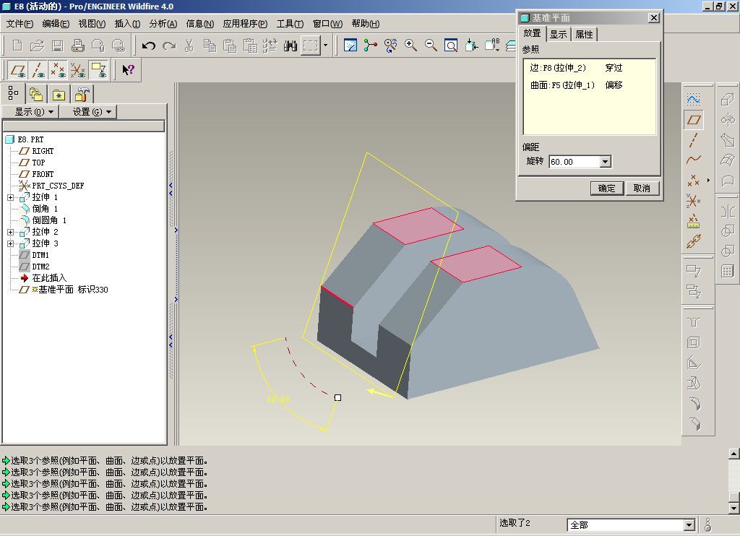740x536 pixels.
Task: Confirm datum plane with 确定 button
Action: tap(607, 189)
